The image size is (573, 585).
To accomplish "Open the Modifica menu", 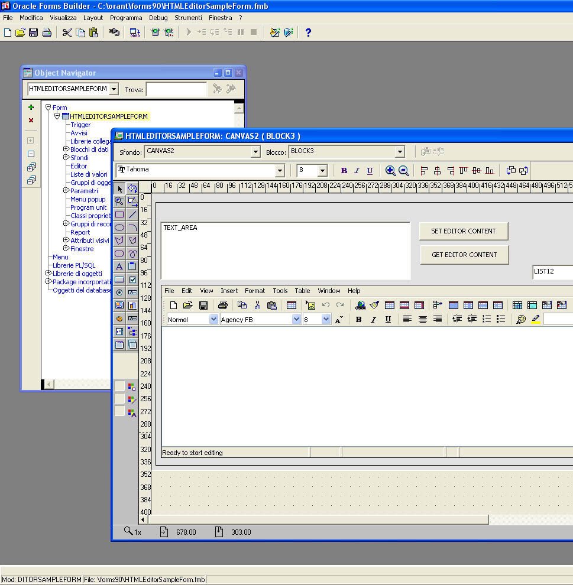I will pyautogui.click(x=31, y=18).
